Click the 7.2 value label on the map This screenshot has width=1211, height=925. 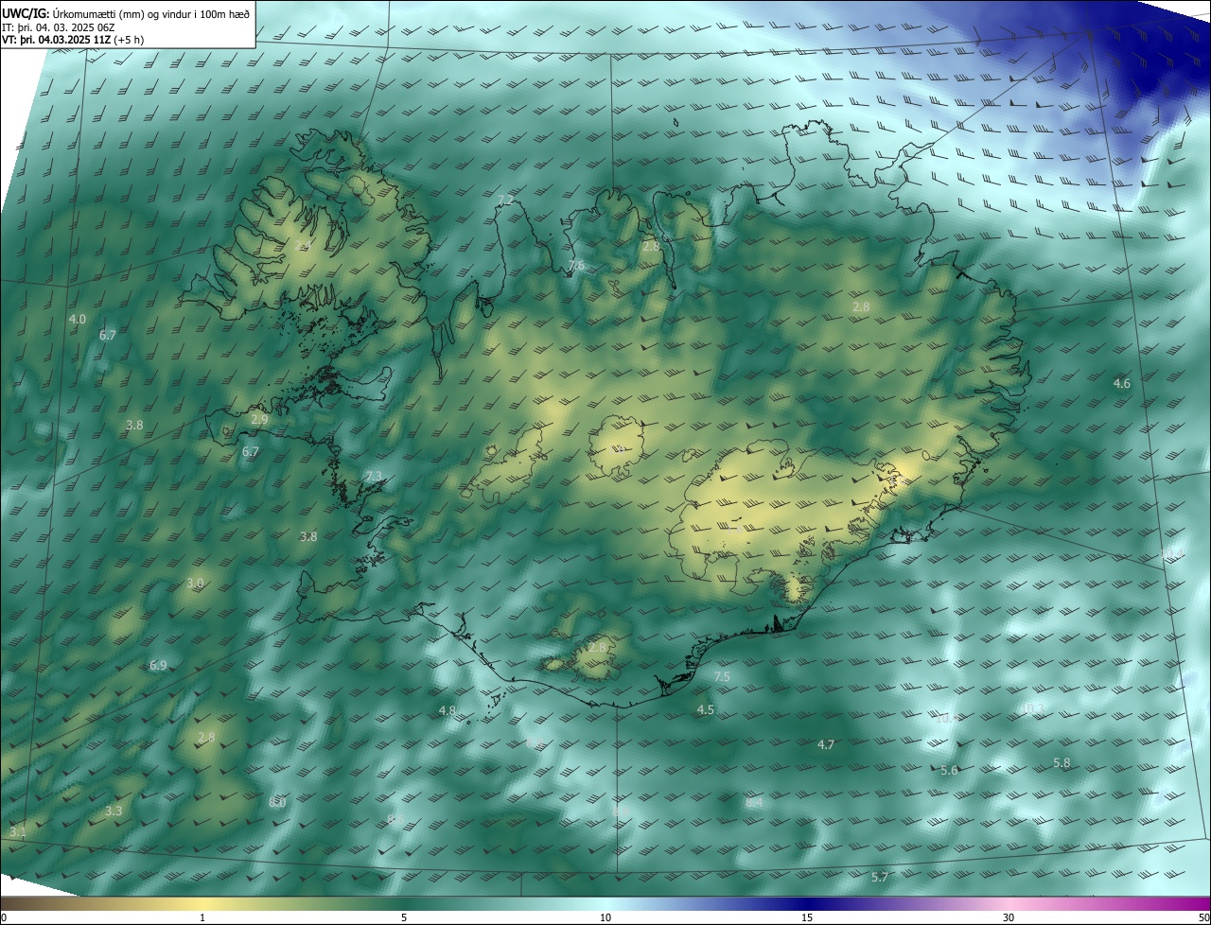505,200
